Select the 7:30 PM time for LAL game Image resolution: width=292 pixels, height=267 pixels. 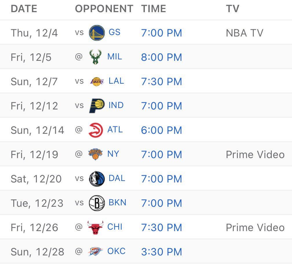pos(162,81)
